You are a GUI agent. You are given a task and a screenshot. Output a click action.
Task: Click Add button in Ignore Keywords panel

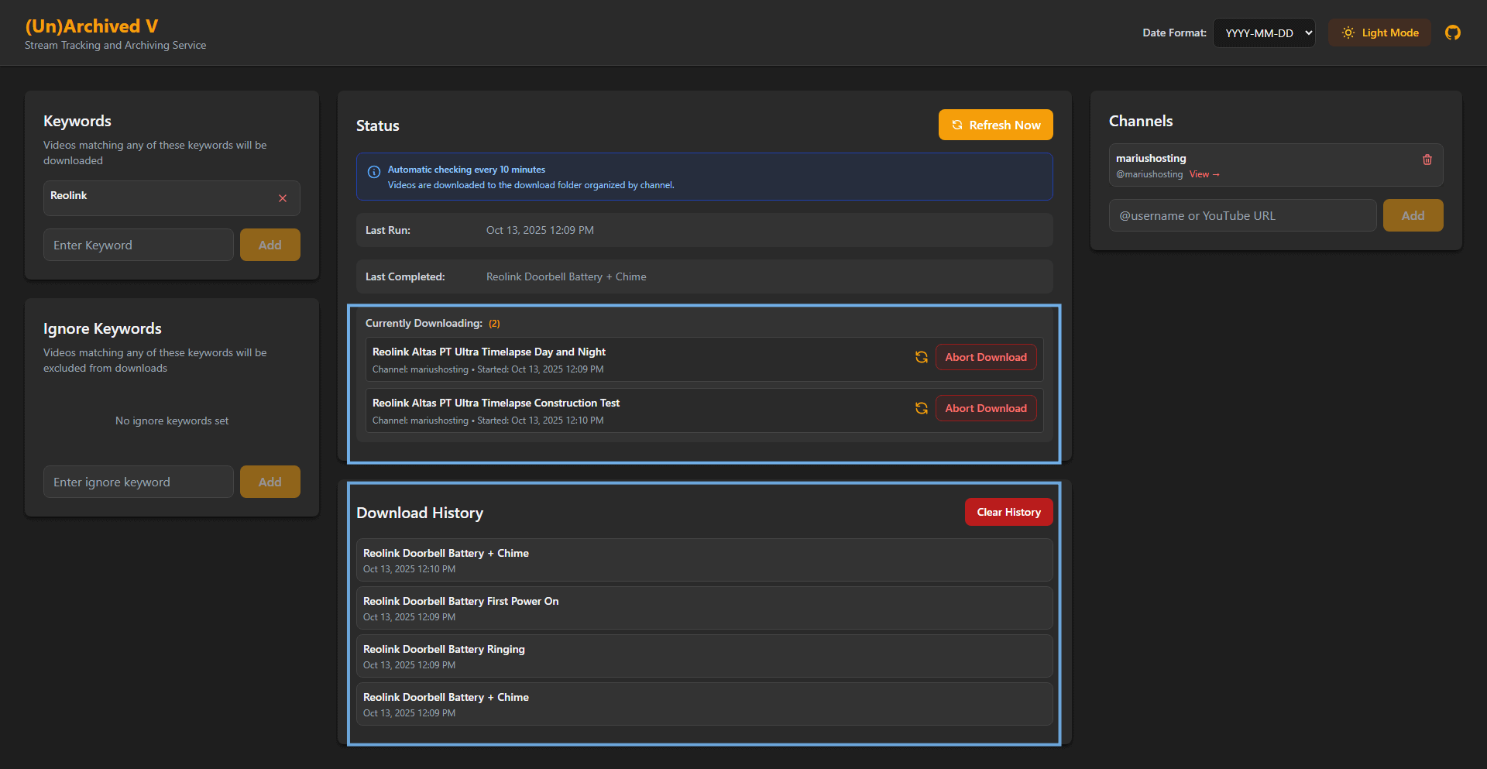[270, 482]
